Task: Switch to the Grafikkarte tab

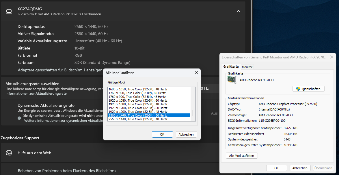Action: pos(231,66)
